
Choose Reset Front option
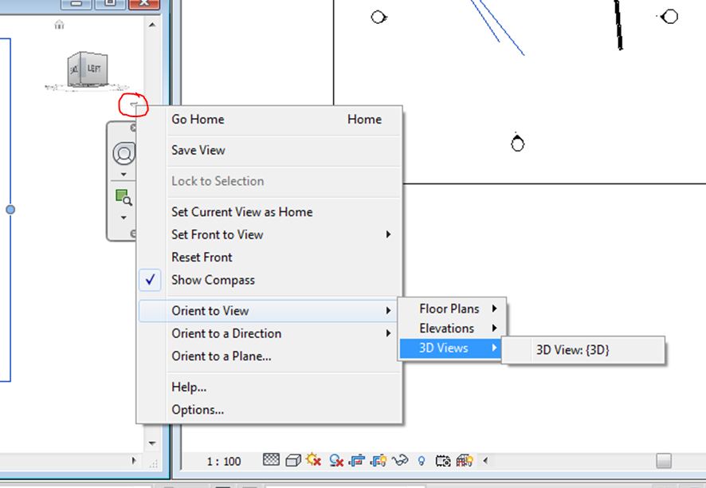click(x=269, y=257)
